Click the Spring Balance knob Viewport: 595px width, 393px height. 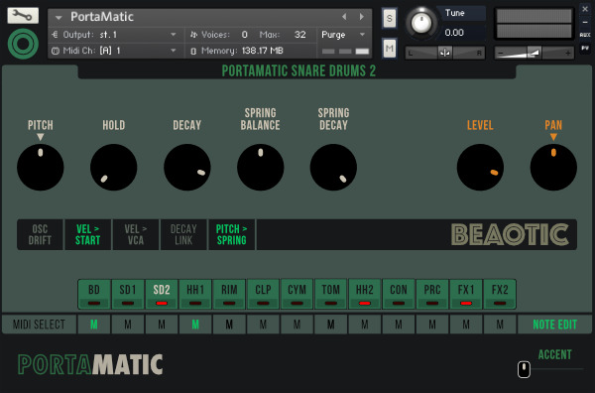point(260,167)
